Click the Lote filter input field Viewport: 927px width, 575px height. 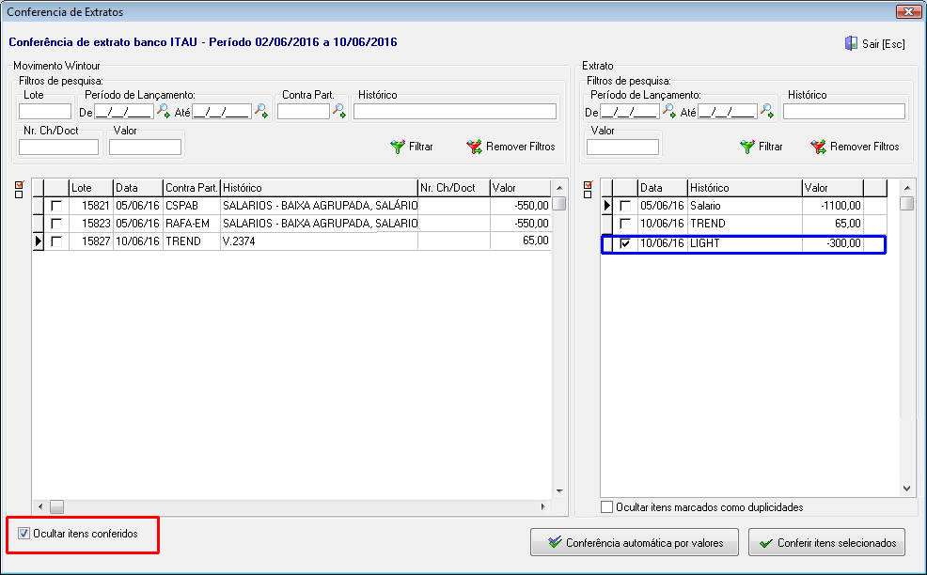[45, 111]
